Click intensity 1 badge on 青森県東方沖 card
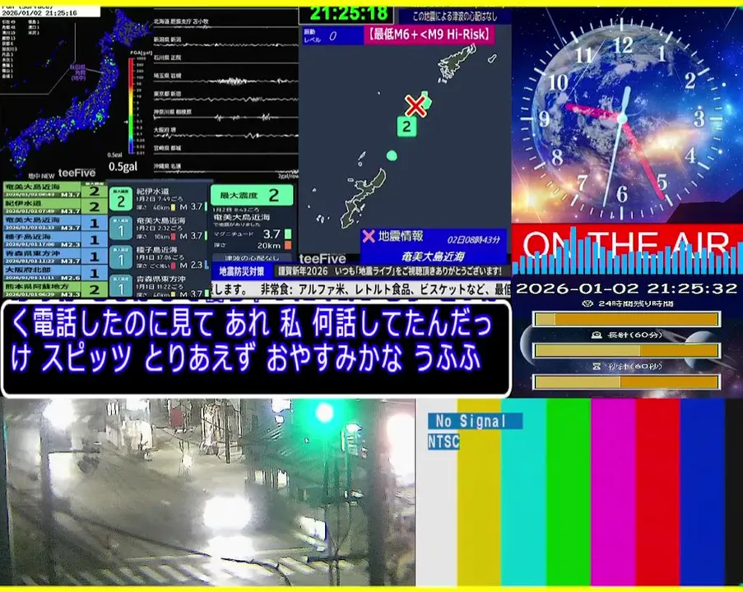This screenshot has width=743, height=592. coord(121,286)
